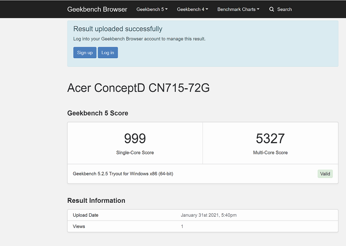This screenshot has width=346, height=246.
Task: Click the Single-Core Score label
Action: pos(135,153)
